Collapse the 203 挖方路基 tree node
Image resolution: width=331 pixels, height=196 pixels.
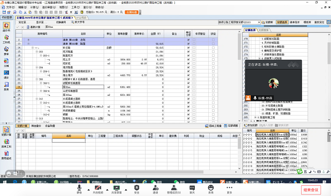click(36, 52)
